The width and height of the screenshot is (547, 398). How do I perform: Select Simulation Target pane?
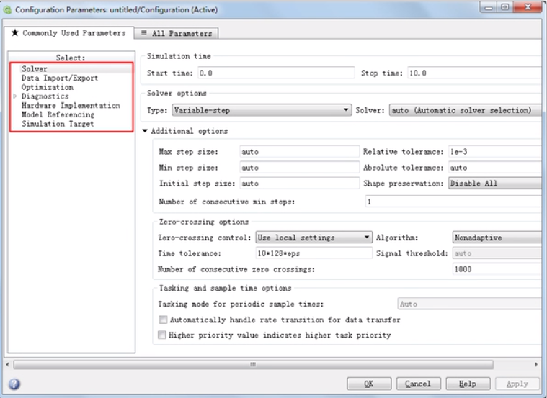tap(58, 124)
